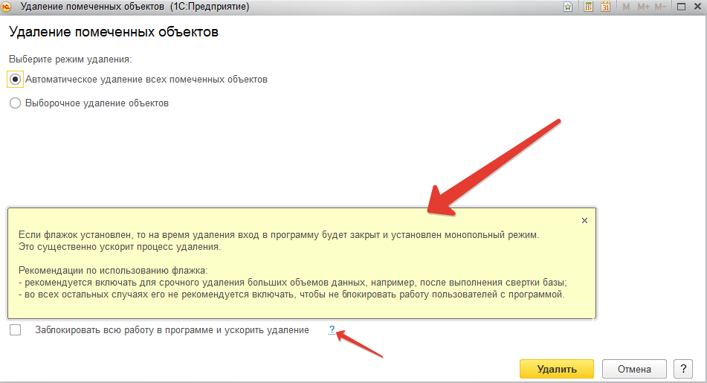The image size is (707, 383).
Task: Click the blue question mark hint link
Action: tap(332, 329)
